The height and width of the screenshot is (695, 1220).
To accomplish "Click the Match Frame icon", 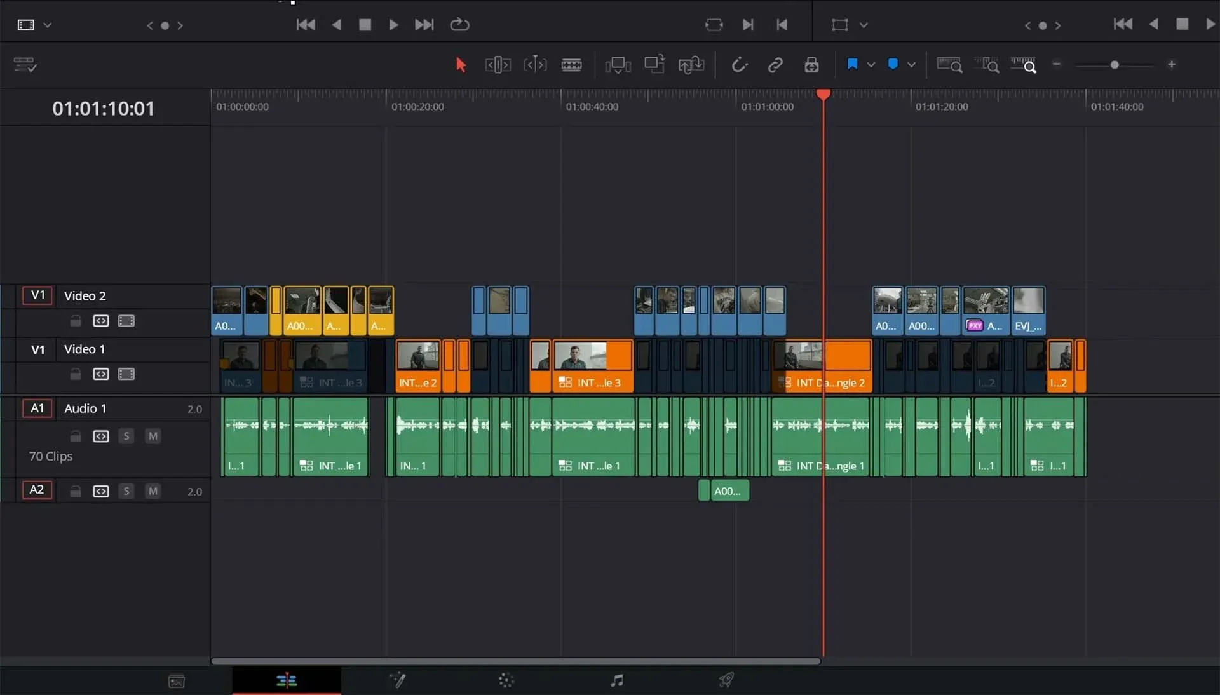I will pos(714,25).
